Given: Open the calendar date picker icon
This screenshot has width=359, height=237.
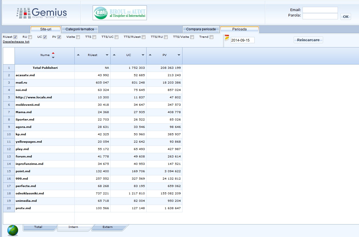Looking at the screenshot, I should point(227,38).
